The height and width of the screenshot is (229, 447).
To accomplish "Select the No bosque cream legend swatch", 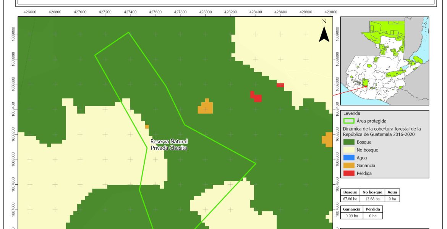I will (x=349, y=150).
